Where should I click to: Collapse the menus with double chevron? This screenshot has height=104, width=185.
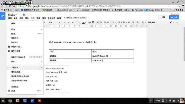coord(177,22)
